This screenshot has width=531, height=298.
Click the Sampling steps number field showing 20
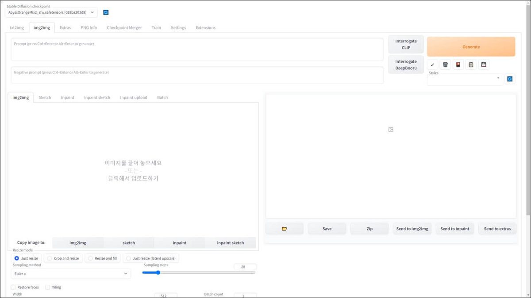pos(245,267)
